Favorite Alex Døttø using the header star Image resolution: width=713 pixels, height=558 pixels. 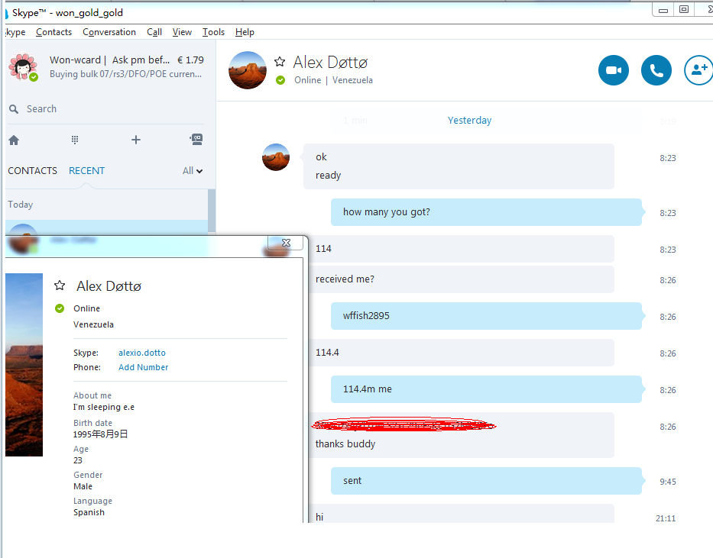[280, 62]
